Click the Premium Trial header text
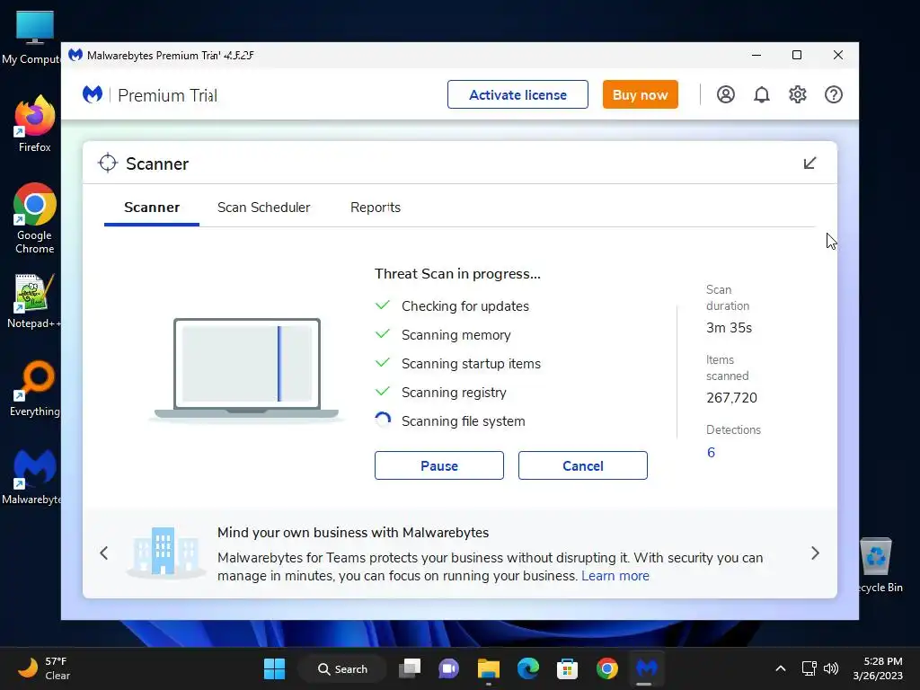Screen dimensions: 920x690 (x=168, y=95)
